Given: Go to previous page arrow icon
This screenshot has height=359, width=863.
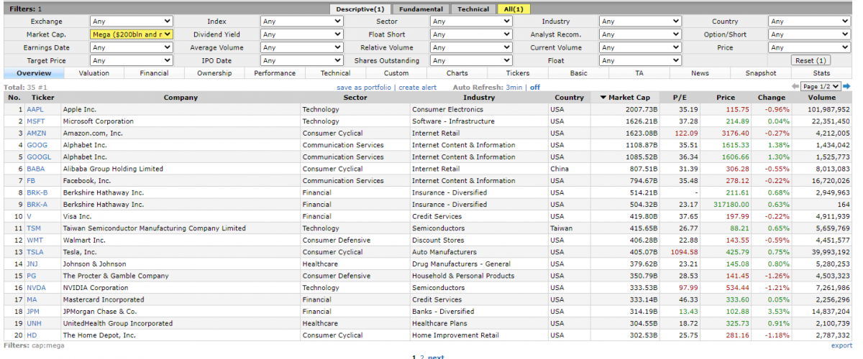Looking at the screenshot, I should 795,86.
